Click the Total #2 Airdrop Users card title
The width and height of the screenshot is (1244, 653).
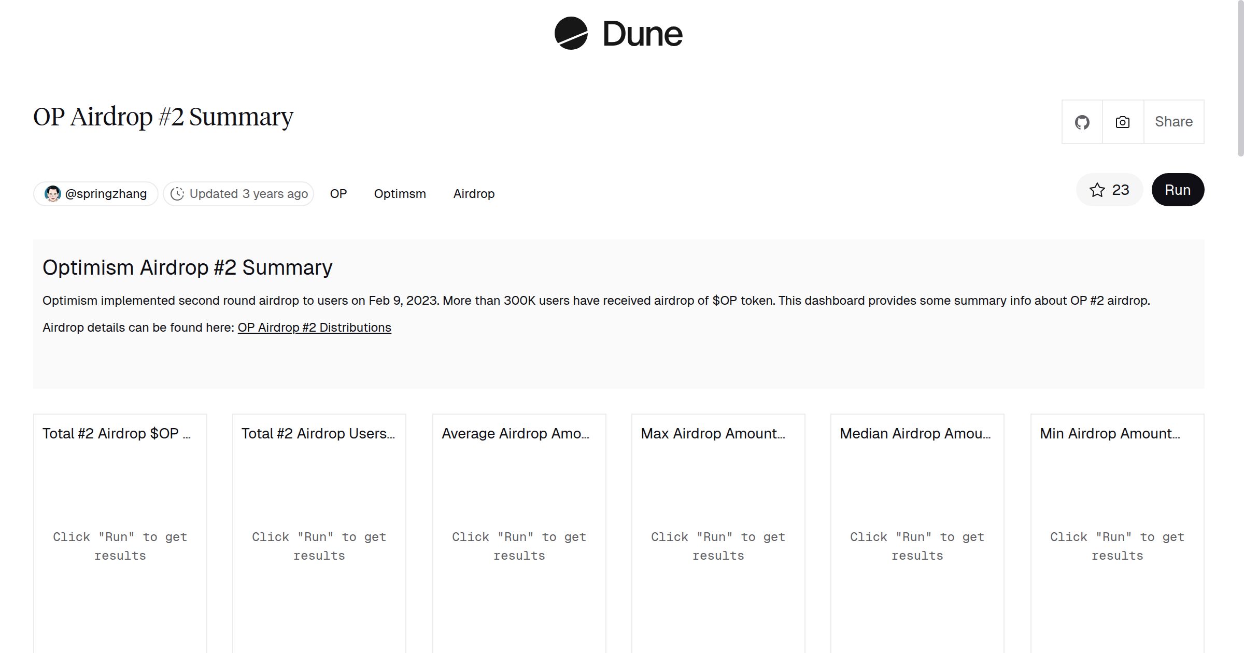318,433
